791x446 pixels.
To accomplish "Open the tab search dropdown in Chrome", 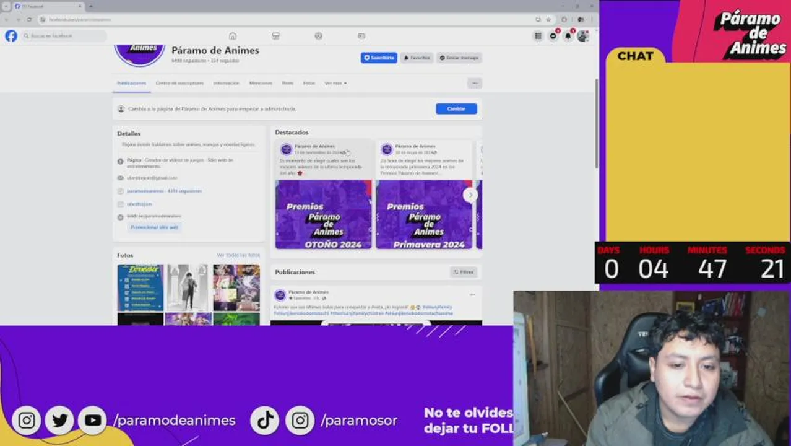I will click(6, 6).
